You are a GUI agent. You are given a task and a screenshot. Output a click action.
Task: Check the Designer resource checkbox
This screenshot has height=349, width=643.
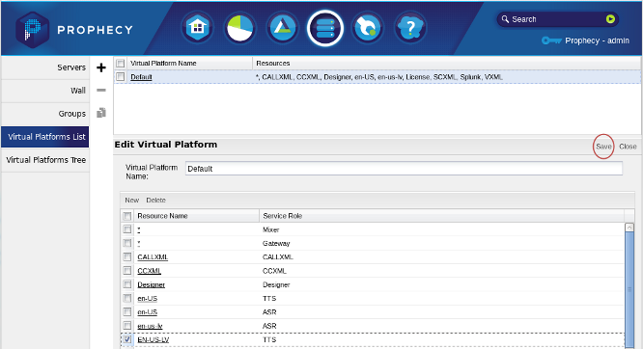[127, 284]
